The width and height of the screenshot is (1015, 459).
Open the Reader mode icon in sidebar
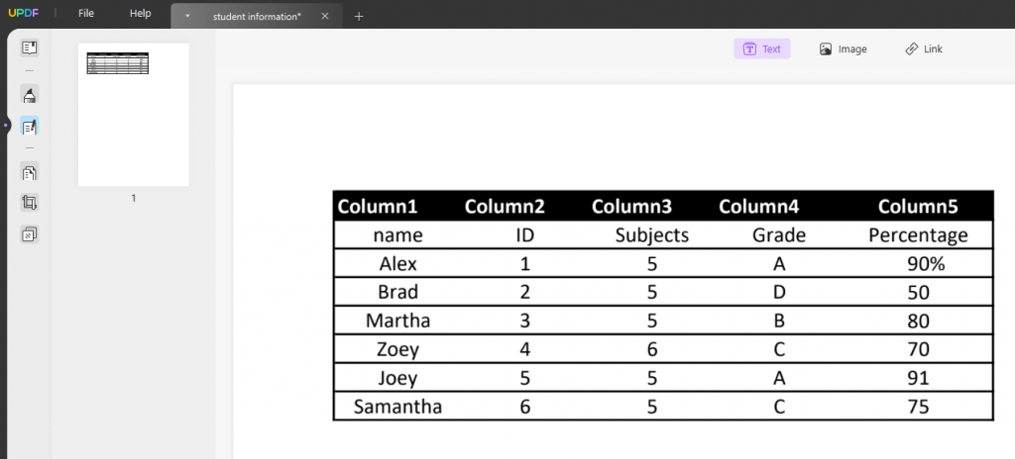pos(29,47)
